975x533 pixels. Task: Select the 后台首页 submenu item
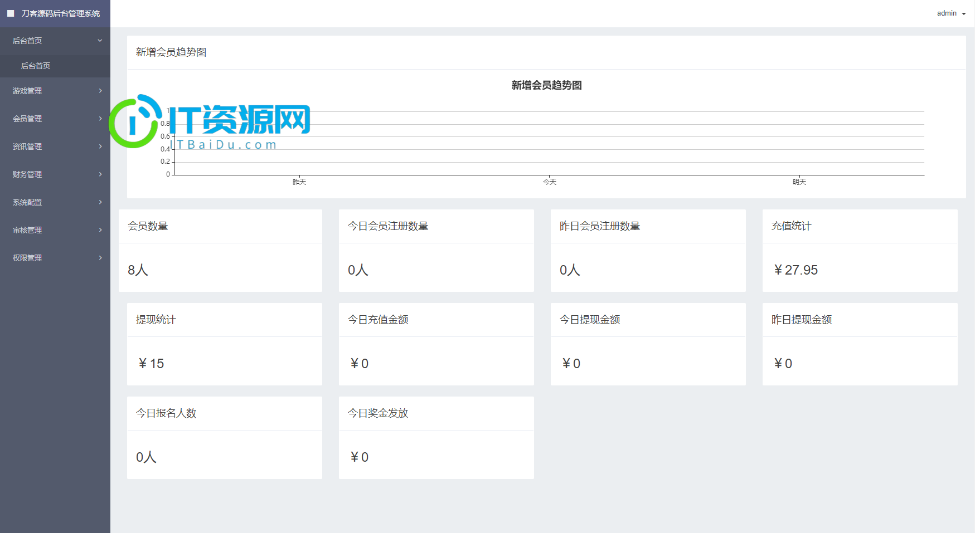(36, 66)
